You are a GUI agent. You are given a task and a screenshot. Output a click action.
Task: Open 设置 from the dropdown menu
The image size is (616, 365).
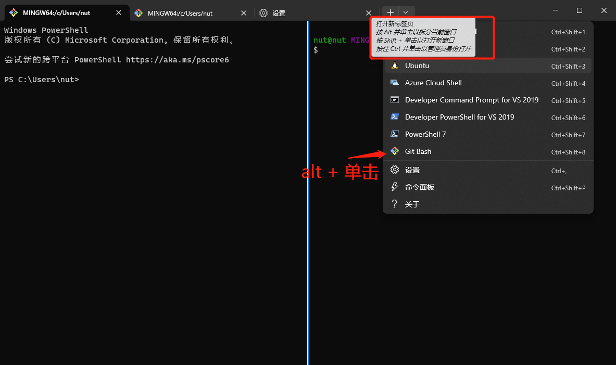coord(488,170)
